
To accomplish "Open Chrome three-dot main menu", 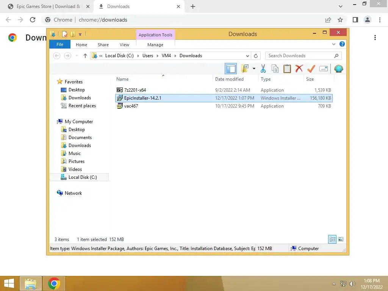I will pos(380,20).
